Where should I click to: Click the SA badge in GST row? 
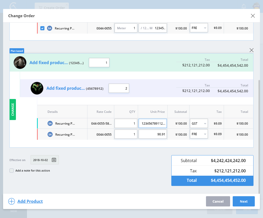50,124
